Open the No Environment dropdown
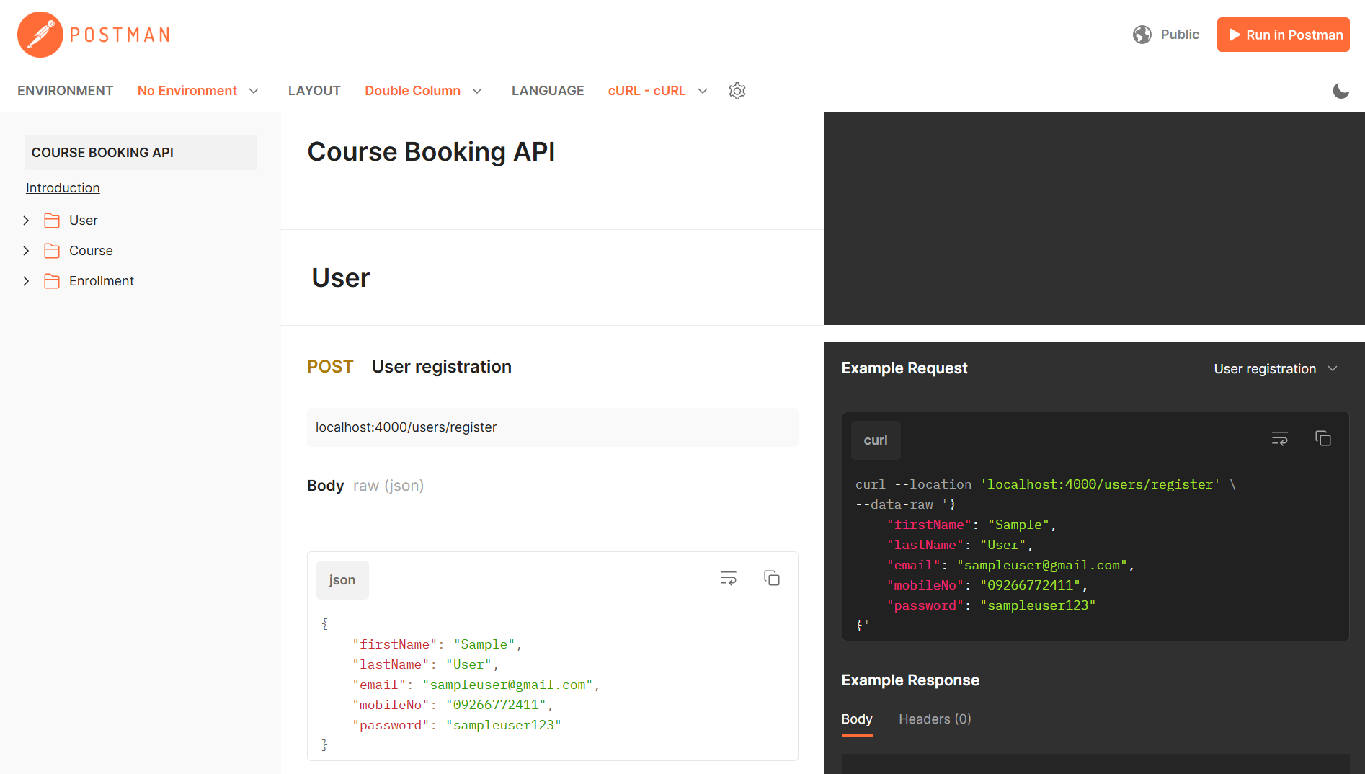Image resolution: width=1365 pixels, height=774 pixels. (x=197, y=91)
